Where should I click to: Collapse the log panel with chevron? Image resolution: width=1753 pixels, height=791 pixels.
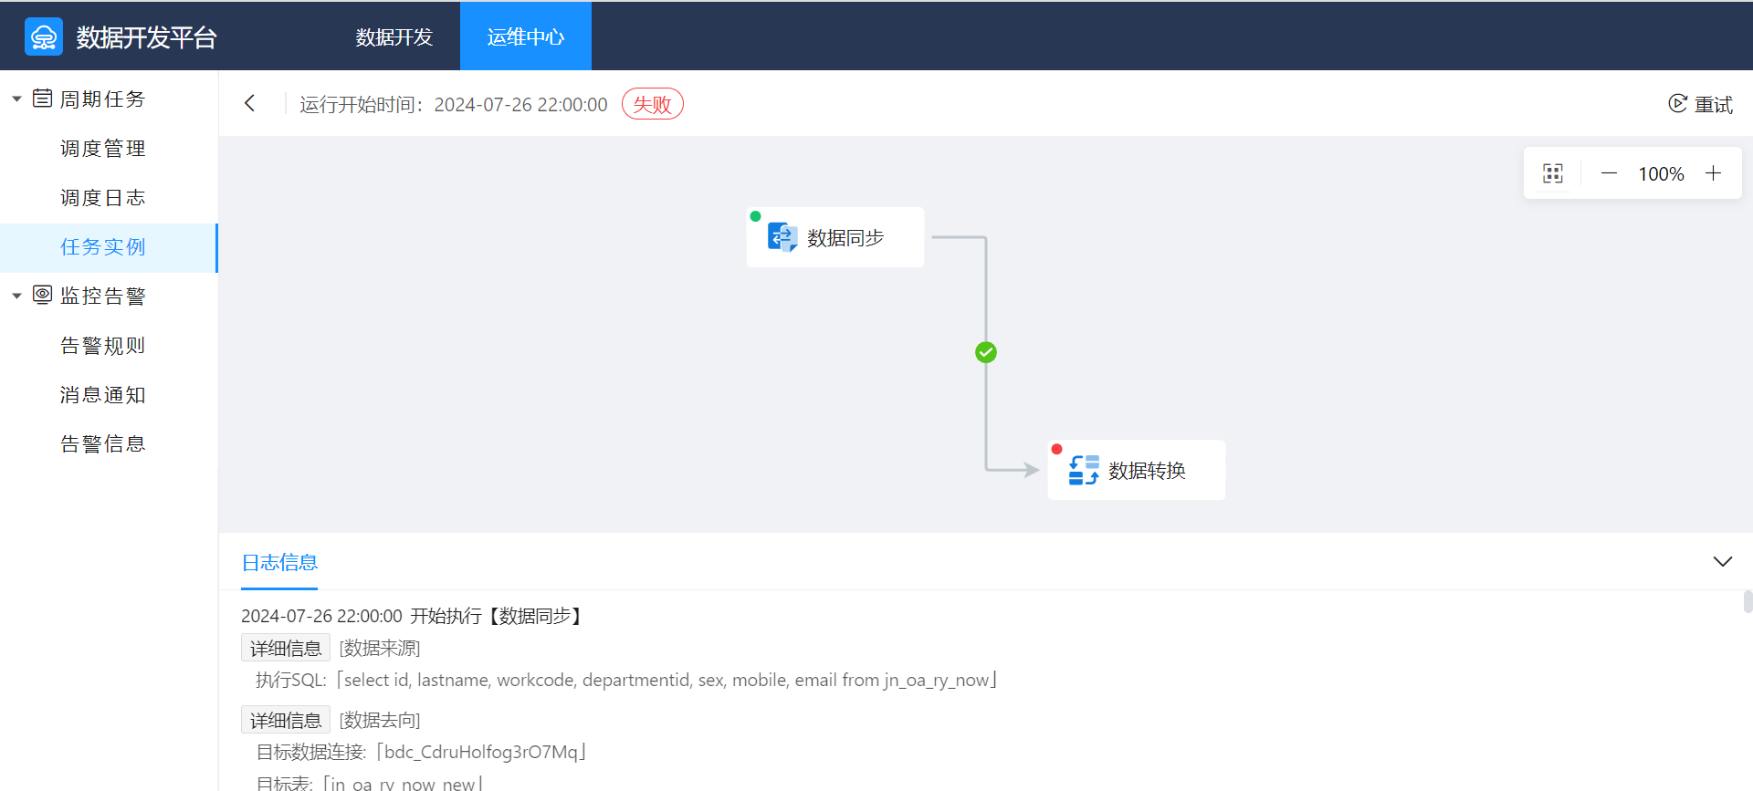pyautogui.click(x=1722, y=561)
